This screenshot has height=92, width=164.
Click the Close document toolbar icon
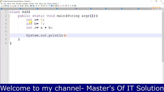click(11, 6)
